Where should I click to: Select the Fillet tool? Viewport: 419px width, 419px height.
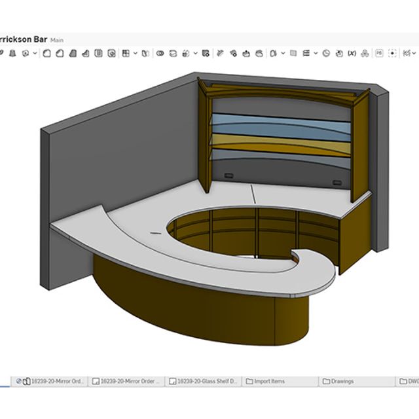(x=46, y=54)
